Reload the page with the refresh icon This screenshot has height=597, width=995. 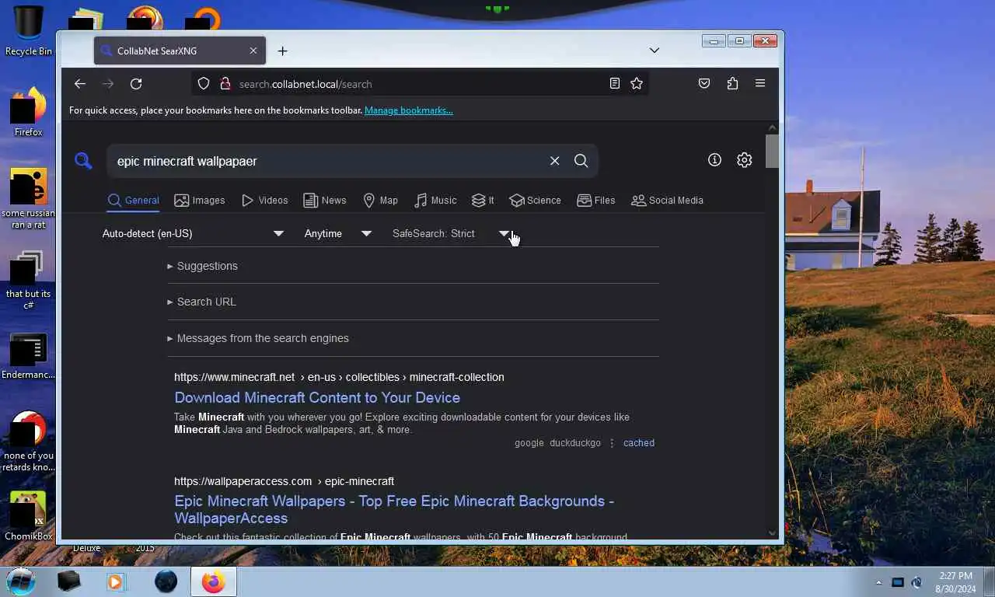(x=136, y=84)
